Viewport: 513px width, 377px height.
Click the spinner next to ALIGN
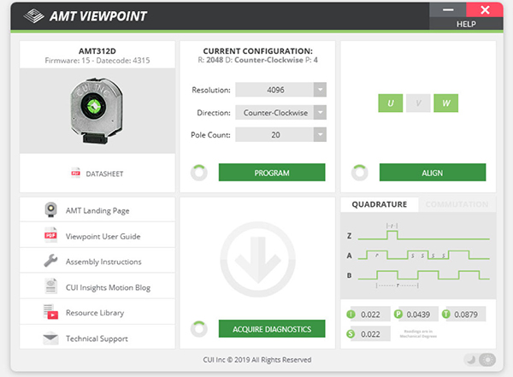[x=360, y=173]
